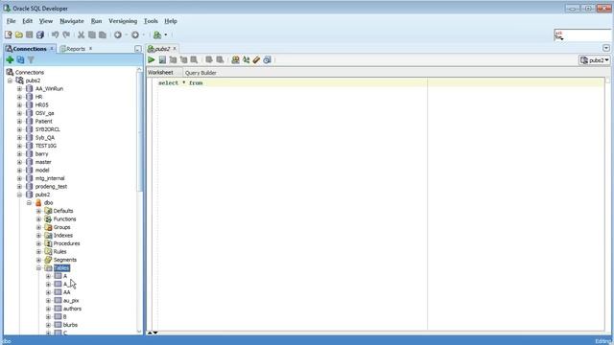Open SQL History icon

[267, 59]
